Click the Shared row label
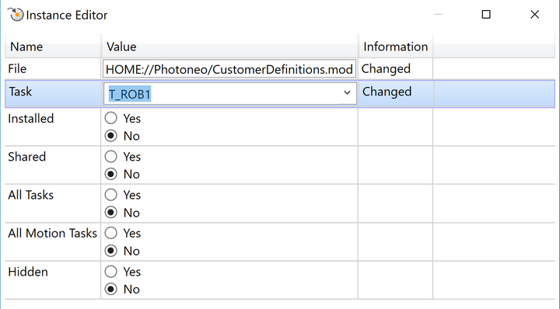The image size is (560, 309). coord(26,157)
